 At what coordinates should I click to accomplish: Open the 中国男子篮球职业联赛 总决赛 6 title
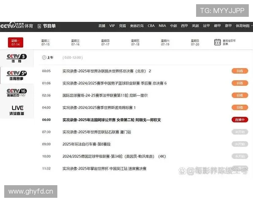click(x=114, y=83)
